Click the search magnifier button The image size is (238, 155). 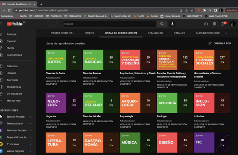point(162,24)
